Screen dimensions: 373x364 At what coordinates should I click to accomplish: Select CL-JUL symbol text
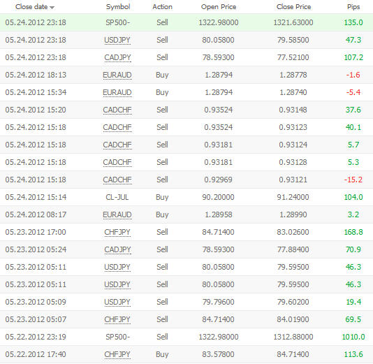(117, 197)
